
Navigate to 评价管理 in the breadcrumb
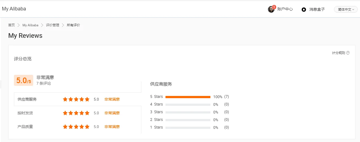coord(53,25)
